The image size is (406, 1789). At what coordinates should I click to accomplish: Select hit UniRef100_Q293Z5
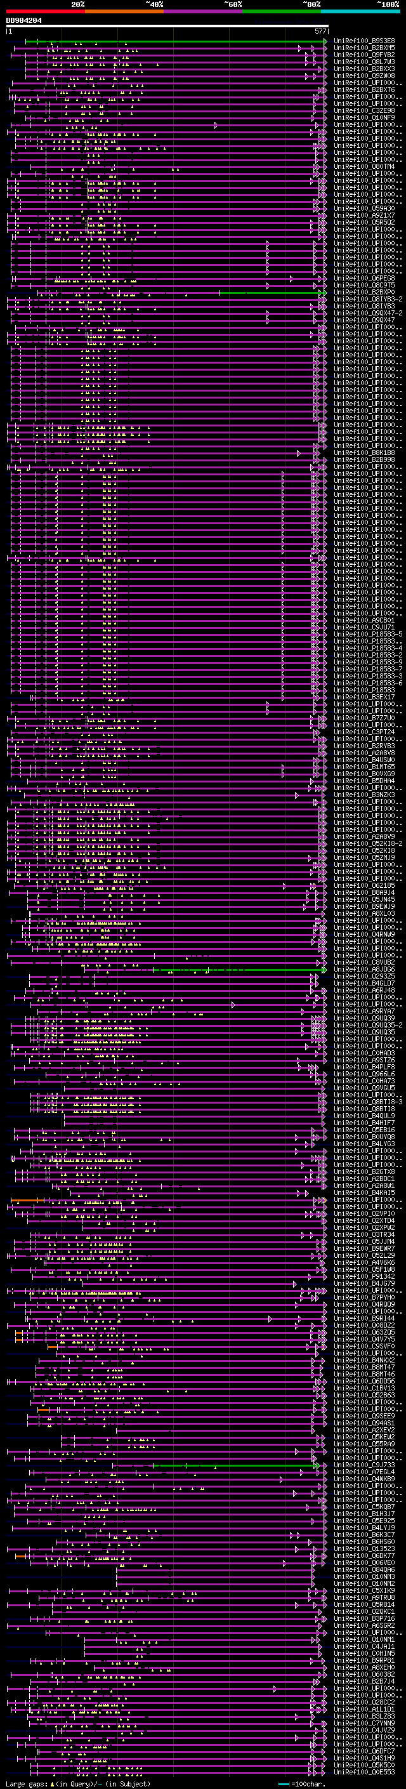tap(364, 977)
